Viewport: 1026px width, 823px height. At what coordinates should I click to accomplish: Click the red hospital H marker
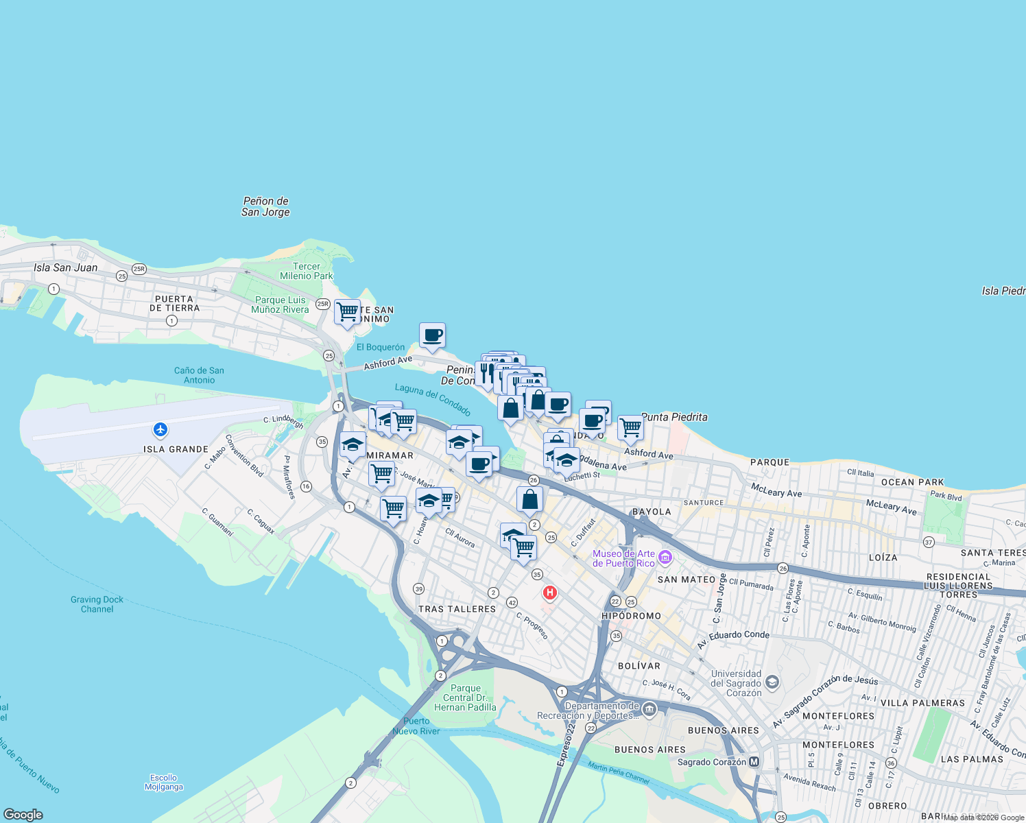click(549, 593)
